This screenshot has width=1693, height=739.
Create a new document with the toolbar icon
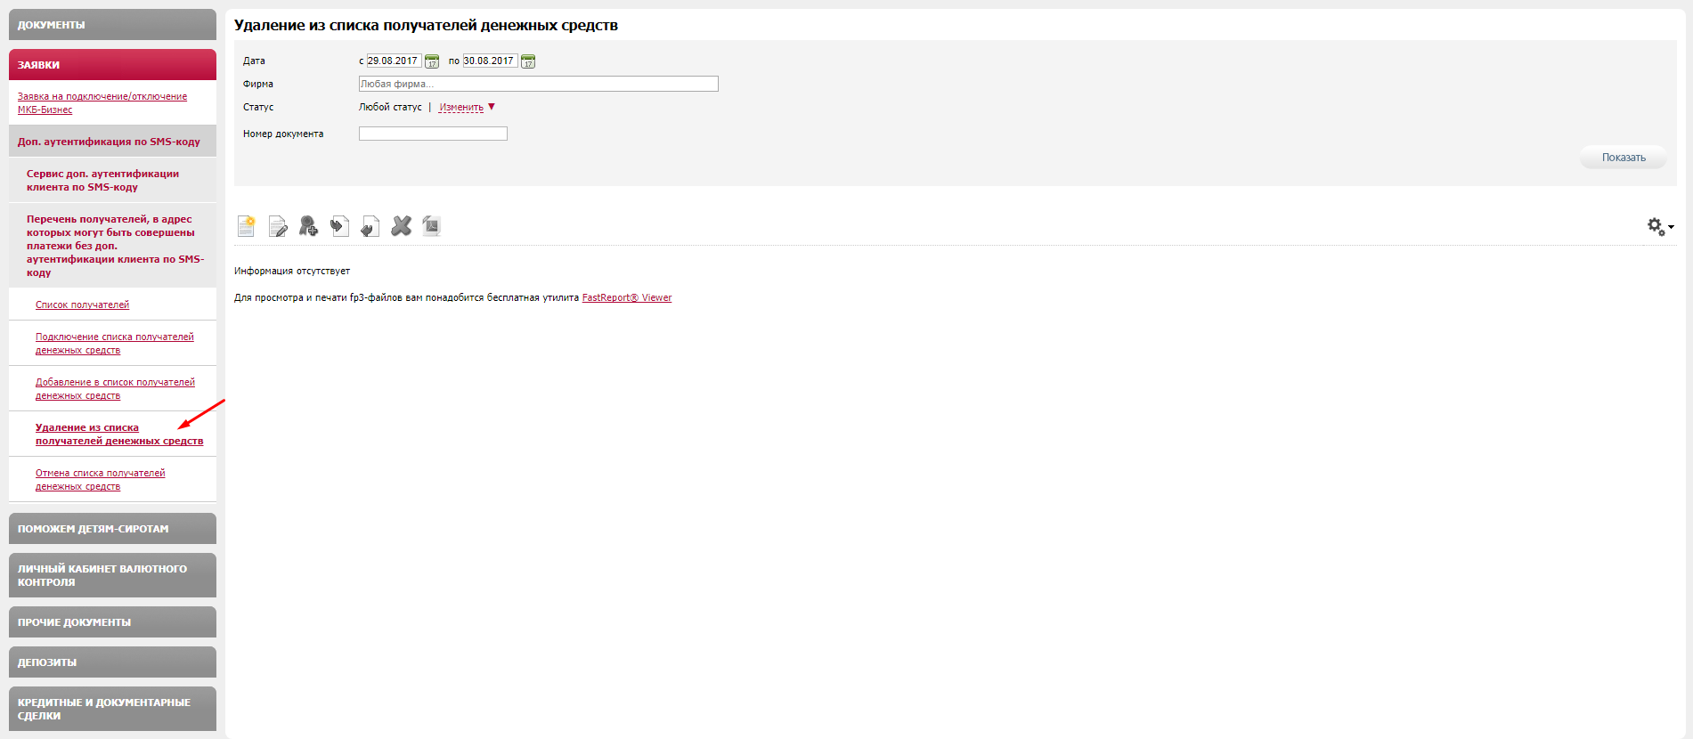pos(247,226)
